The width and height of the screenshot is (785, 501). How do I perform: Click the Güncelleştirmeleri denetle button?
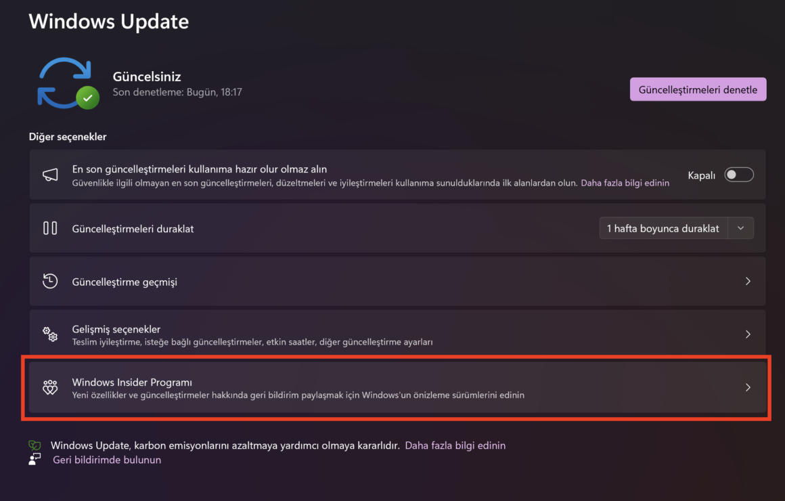coord(698,89)
